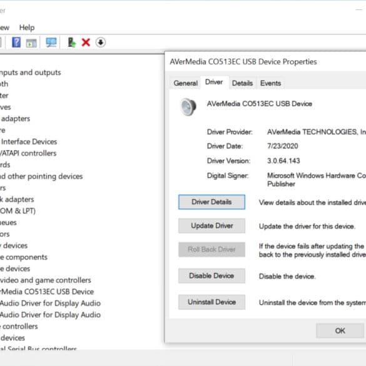Click the Microsoft Windows Hardware digital signer text
Viewport: 366px width, 366px height.
tap(317, 180)
